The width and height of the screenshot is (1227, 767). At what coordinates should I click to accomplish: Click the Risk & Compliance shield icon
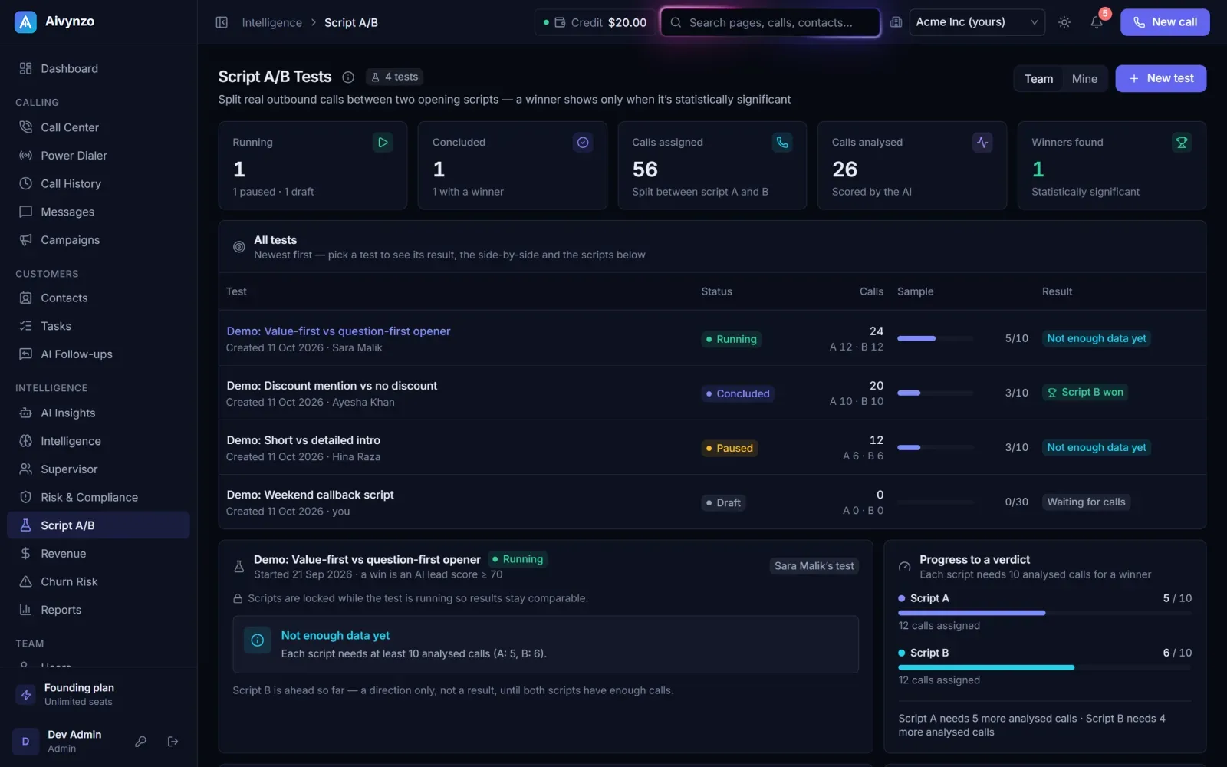coord(25,497)
